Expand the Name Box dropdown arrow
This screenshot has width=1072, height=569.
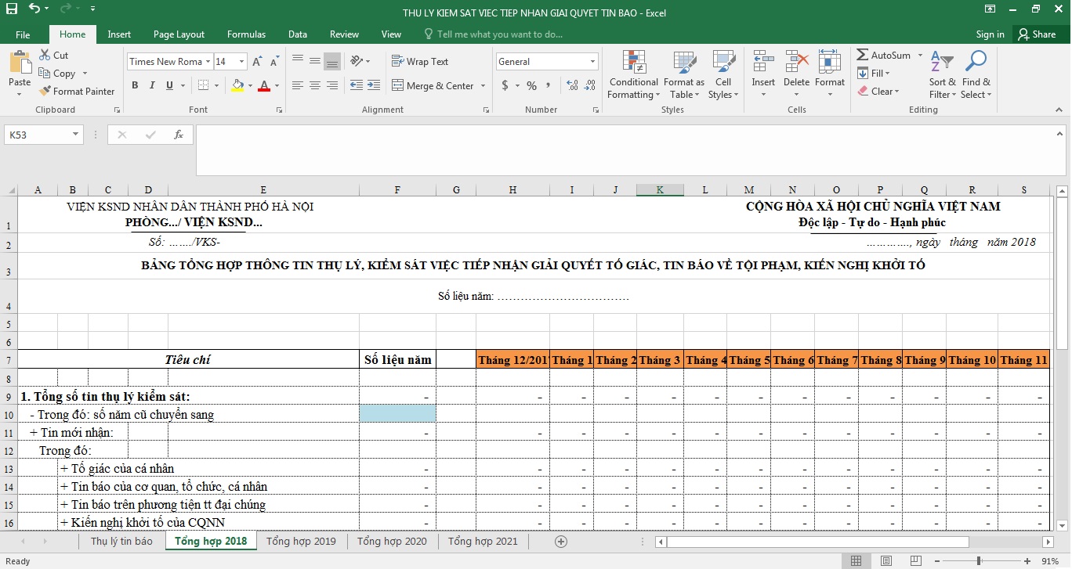coord(75,135)
